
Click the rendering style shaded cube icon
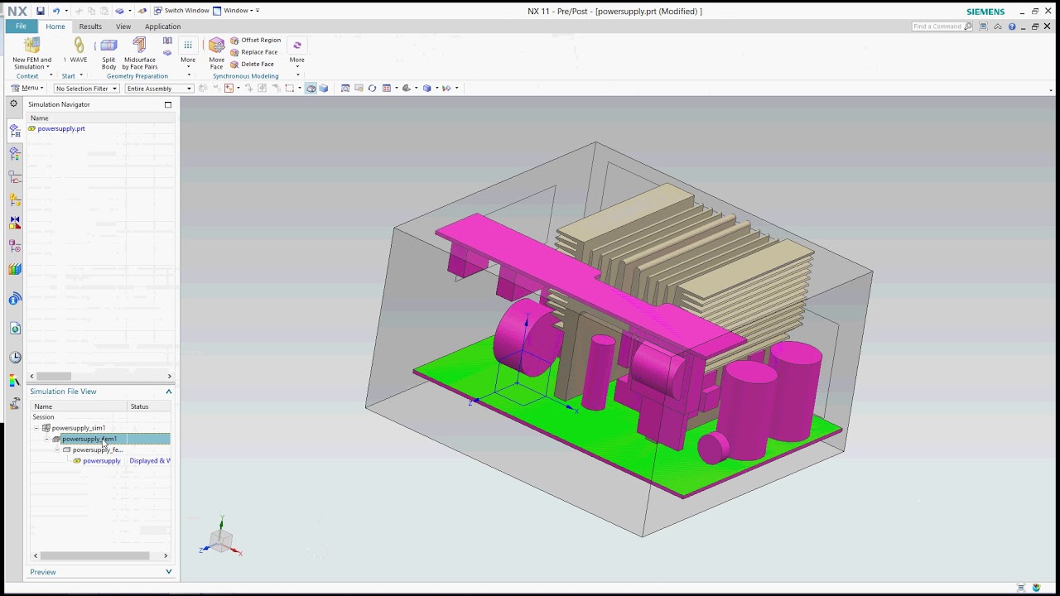pyautogui.click(x=427, y=88)
